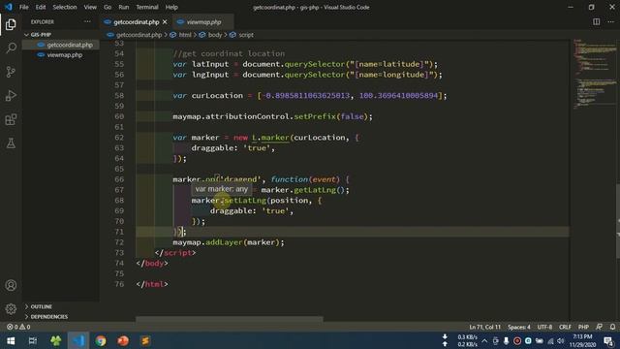Open editor More Actions ellipsis
The height and width of the screenshot is (349, 620).
pyautogui.click(x=611, y=21)
